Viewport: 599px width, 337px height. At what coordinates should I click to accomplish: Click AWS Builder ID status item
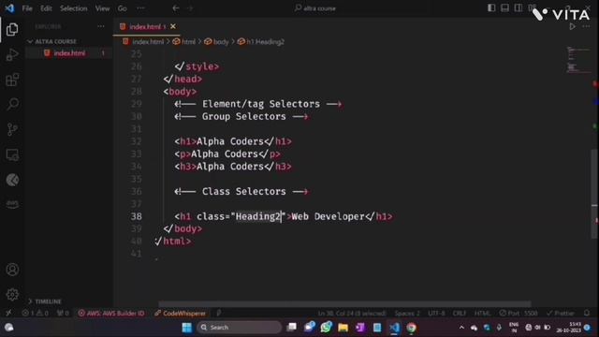[x=111, y=313]
